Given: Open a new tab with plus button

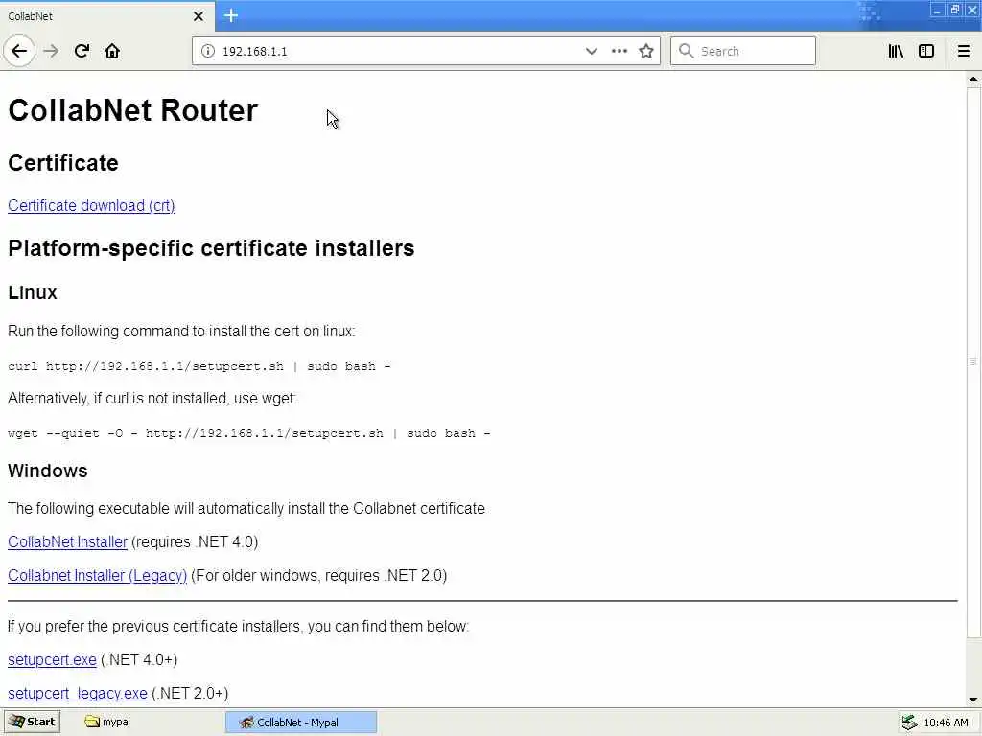Looking at the screenshot, I should pyautogui.click(x=231, y=15).
